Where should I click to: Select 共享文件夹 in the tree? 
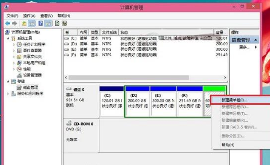point(32,57)
